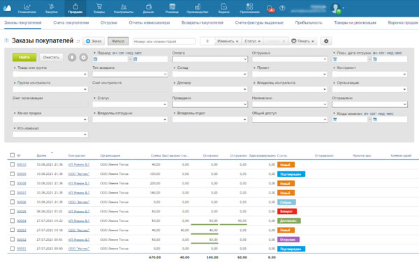Click the filter settings round gear icon
Image resolution: width=419 pixels, height=266 pixels.
tap(84, 57)
